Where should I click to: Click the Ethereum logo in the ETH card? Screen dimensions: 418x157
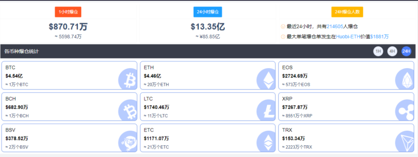265,80
